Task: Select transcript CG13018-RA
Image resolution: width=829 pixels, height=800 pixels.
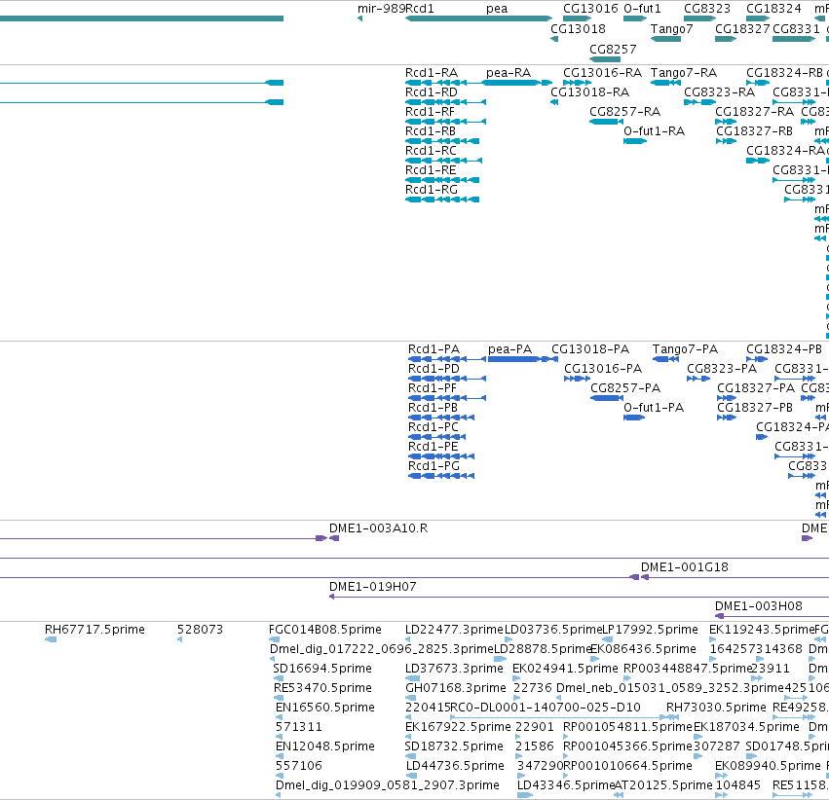Action: pos(590,92)
